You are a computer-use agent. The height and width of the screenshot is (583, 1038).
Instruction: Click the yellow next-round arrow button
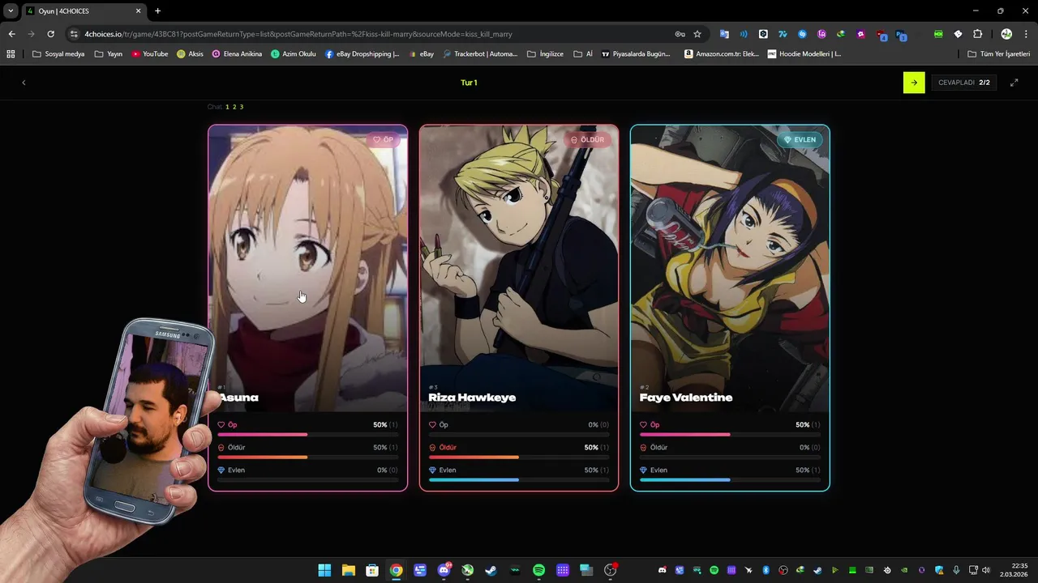click(x=914, y=83)
